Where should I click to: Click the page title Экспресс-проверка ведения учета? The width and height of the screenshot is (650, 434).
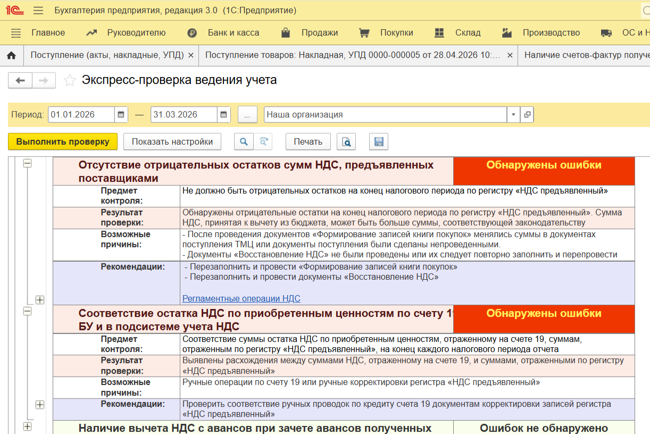(179, 80)
